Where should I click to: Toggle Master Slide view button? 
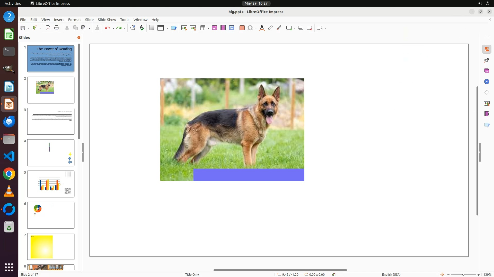(174, 28)
